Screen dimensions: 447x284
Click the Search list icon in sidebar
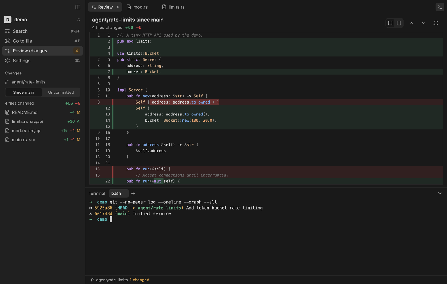[8, 31]
